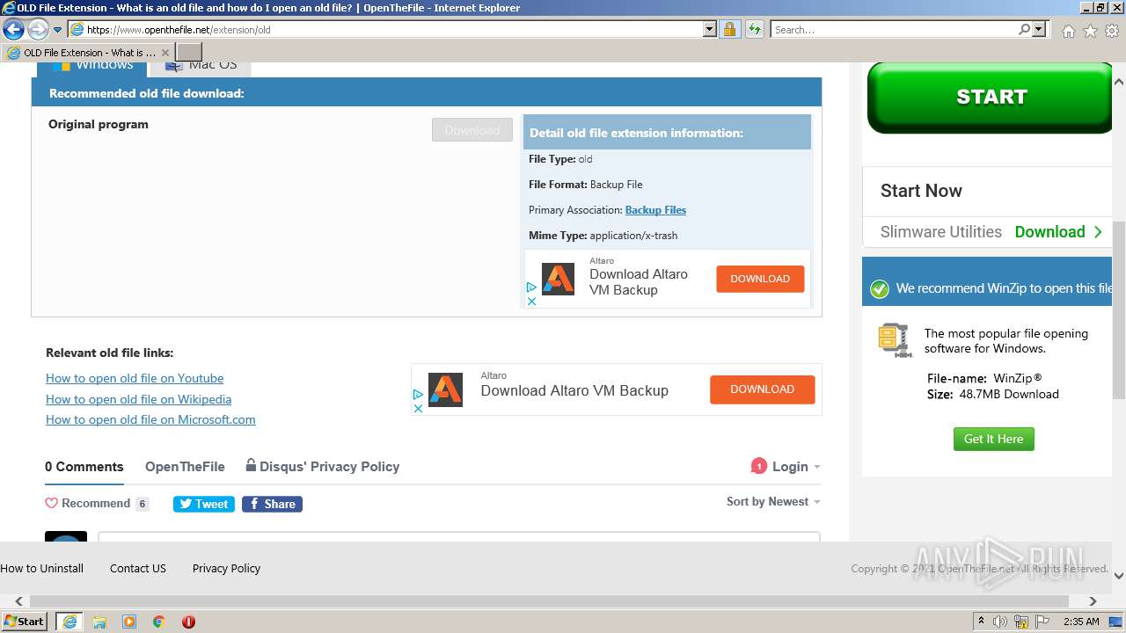
Task: Click the Altaro logo in small ad
Action: [558, 279]
